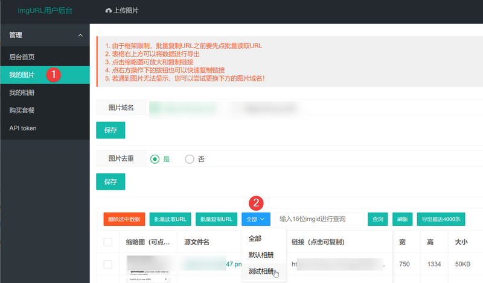Click the 50KB size cell

[462, 264]
